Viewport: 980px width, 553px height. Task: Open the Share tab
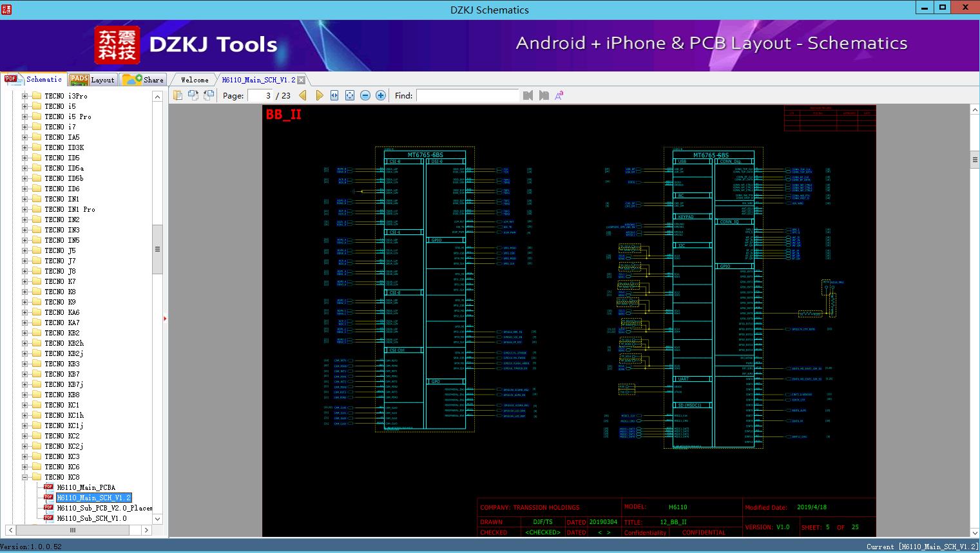(x=143, y=80)
